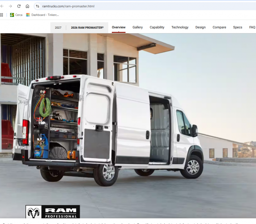The width and height of the screenshot is (256, 224).
Task: Open the Cerca bookmark
Action: tap(16, 15)
